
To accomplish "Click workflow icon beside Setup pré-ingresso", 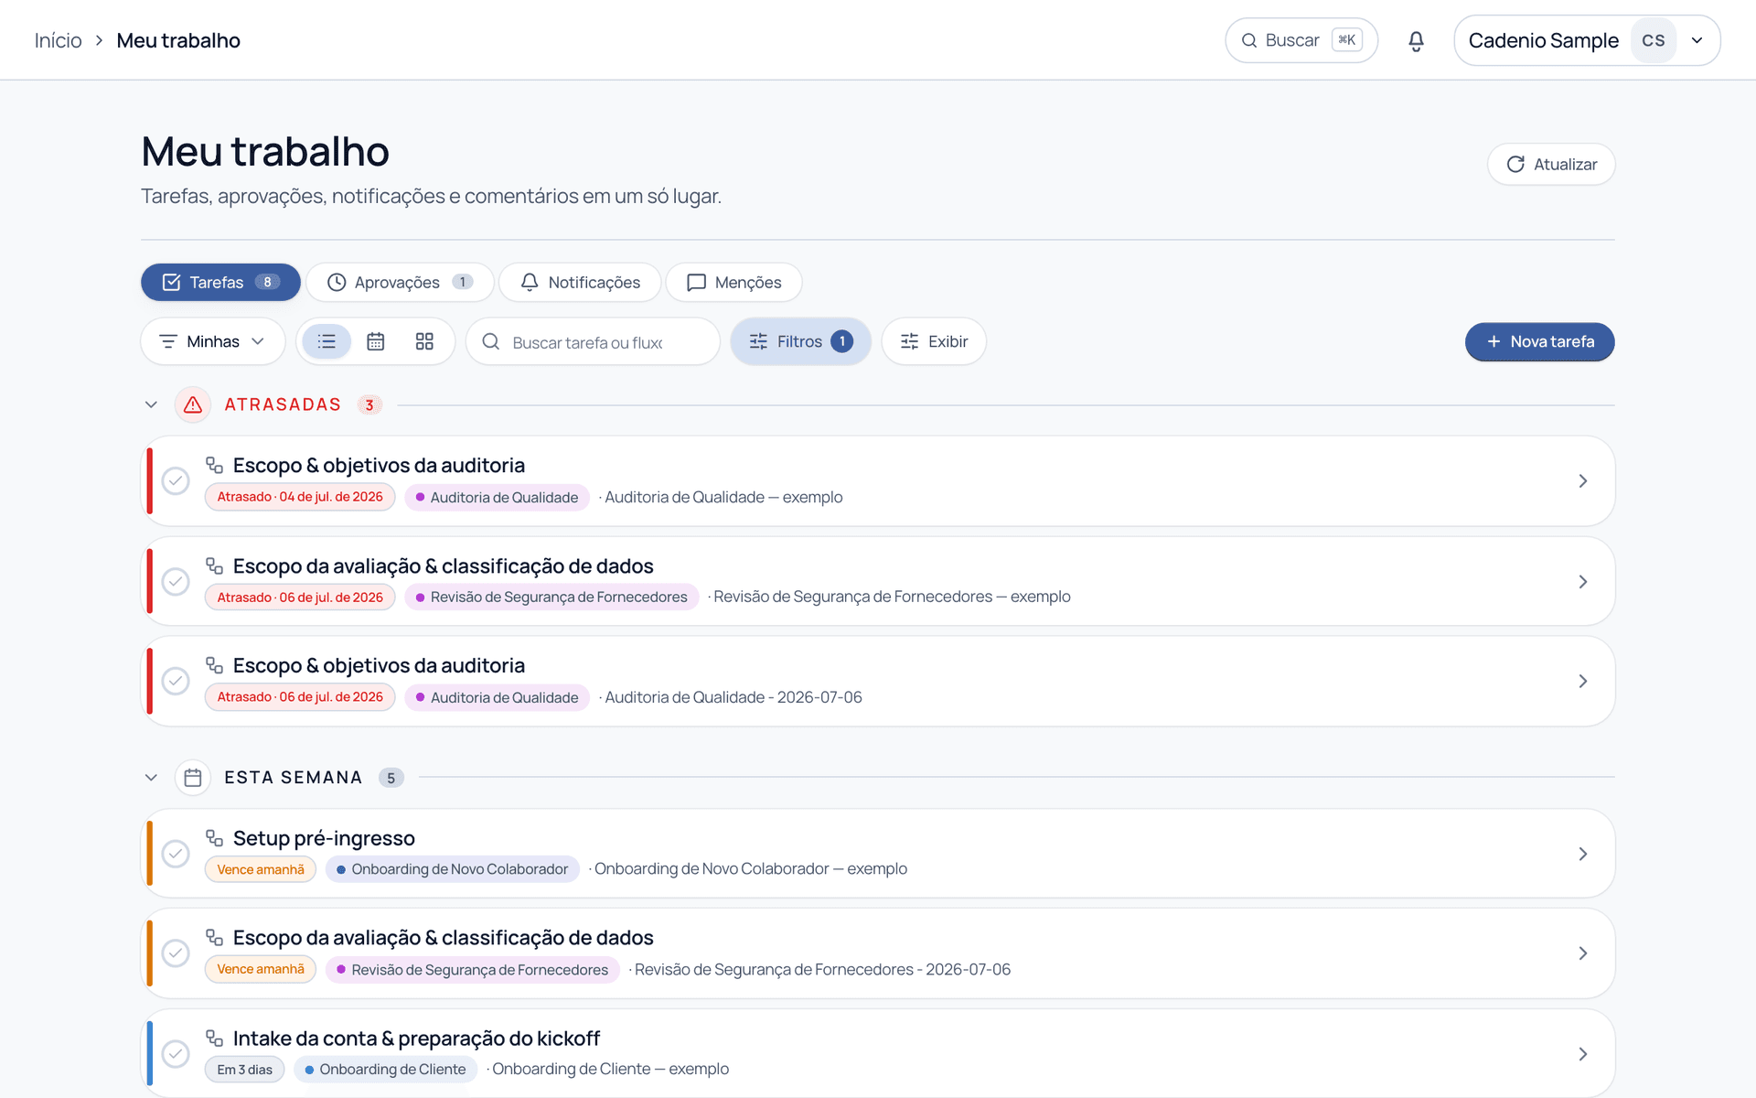I will pos(214,838).
